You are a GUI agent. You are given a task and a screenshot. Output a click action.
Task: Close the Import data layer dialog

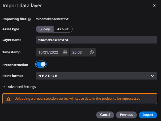[x=154, y=5]
